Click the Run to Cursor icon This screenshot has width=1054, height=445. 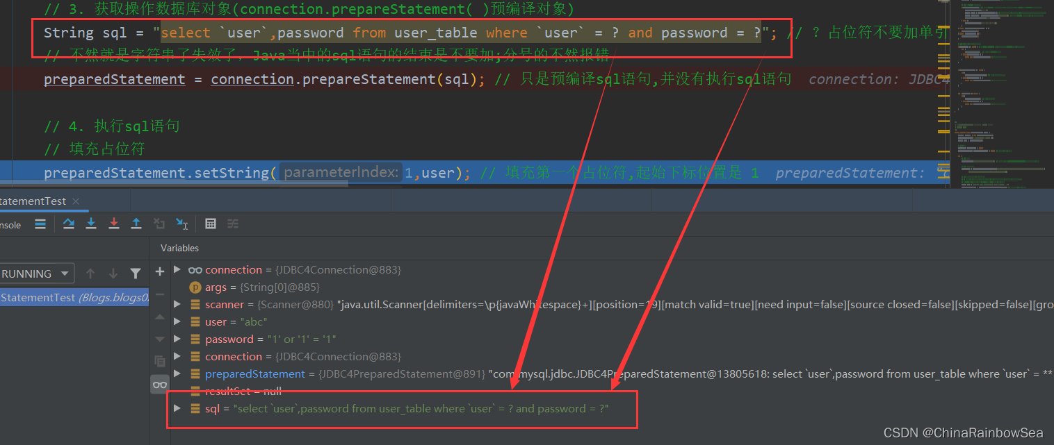click(x=181, y=224)
